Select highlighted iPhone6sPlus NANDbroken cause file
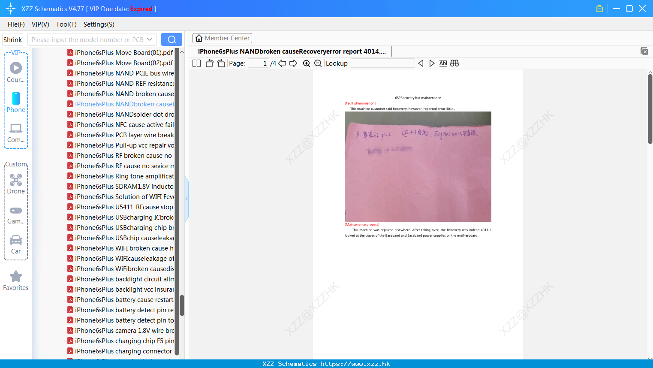The image size is (653, 368). [x=120, y=104]
